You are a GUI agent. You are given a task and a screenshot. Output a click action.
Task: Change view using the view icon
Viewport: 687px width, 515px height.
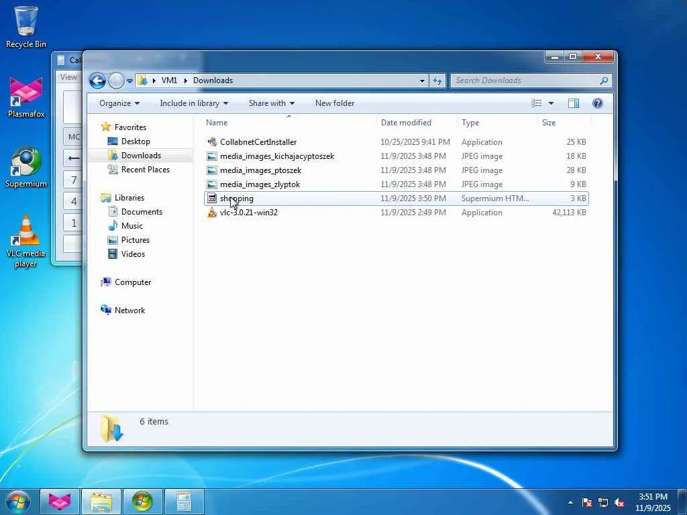pos(536,103)
